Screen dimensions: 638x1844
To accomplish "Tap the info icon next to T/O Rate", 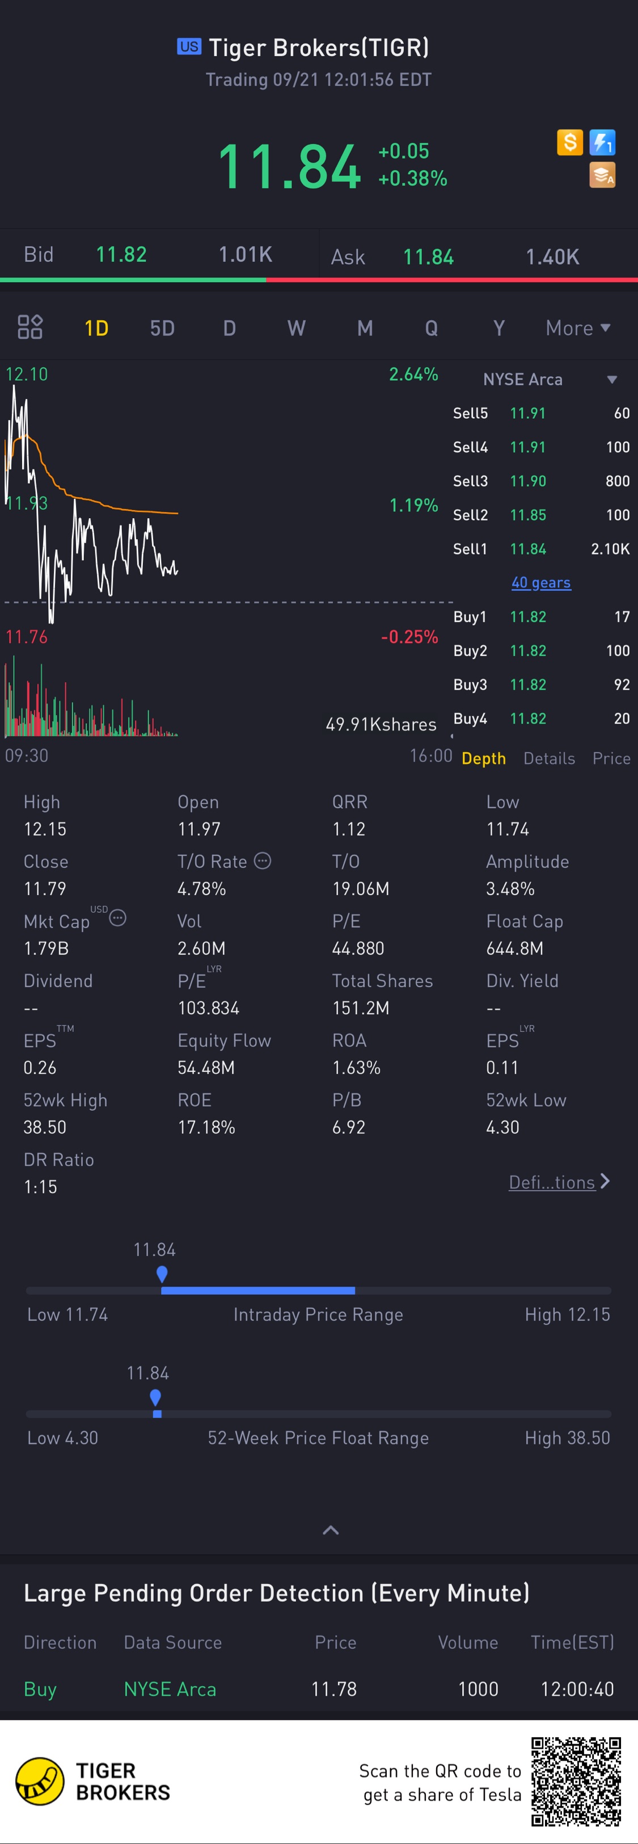I will (x=263, y=860).
